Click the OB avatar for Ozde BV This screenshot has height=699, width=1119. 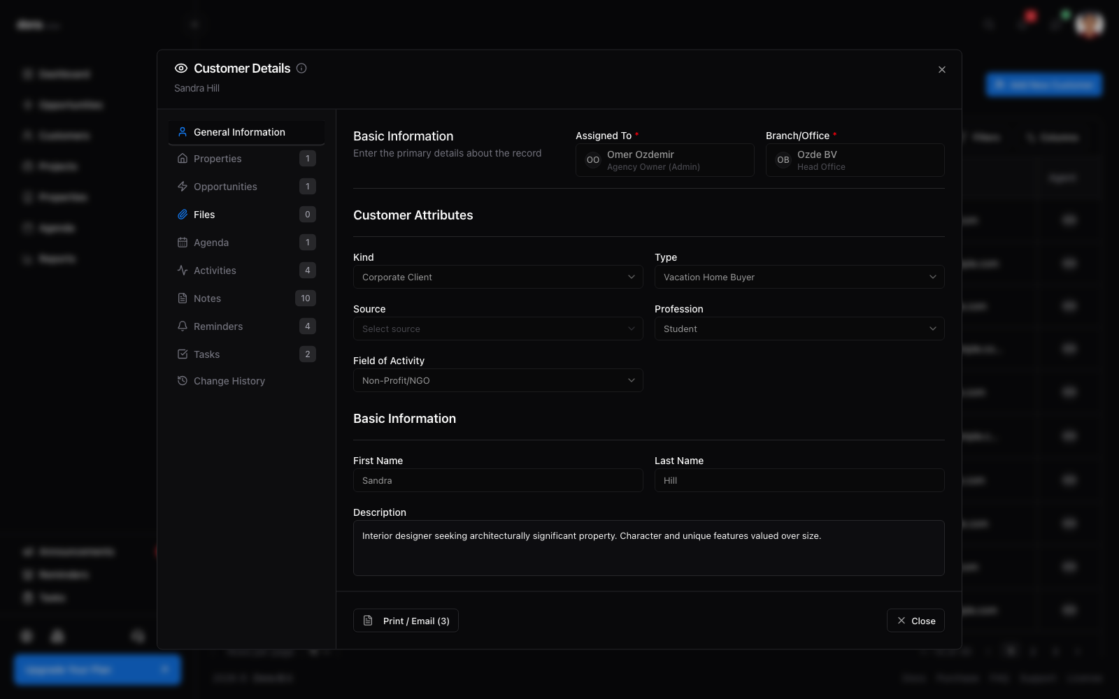click(x=783, y=160)
